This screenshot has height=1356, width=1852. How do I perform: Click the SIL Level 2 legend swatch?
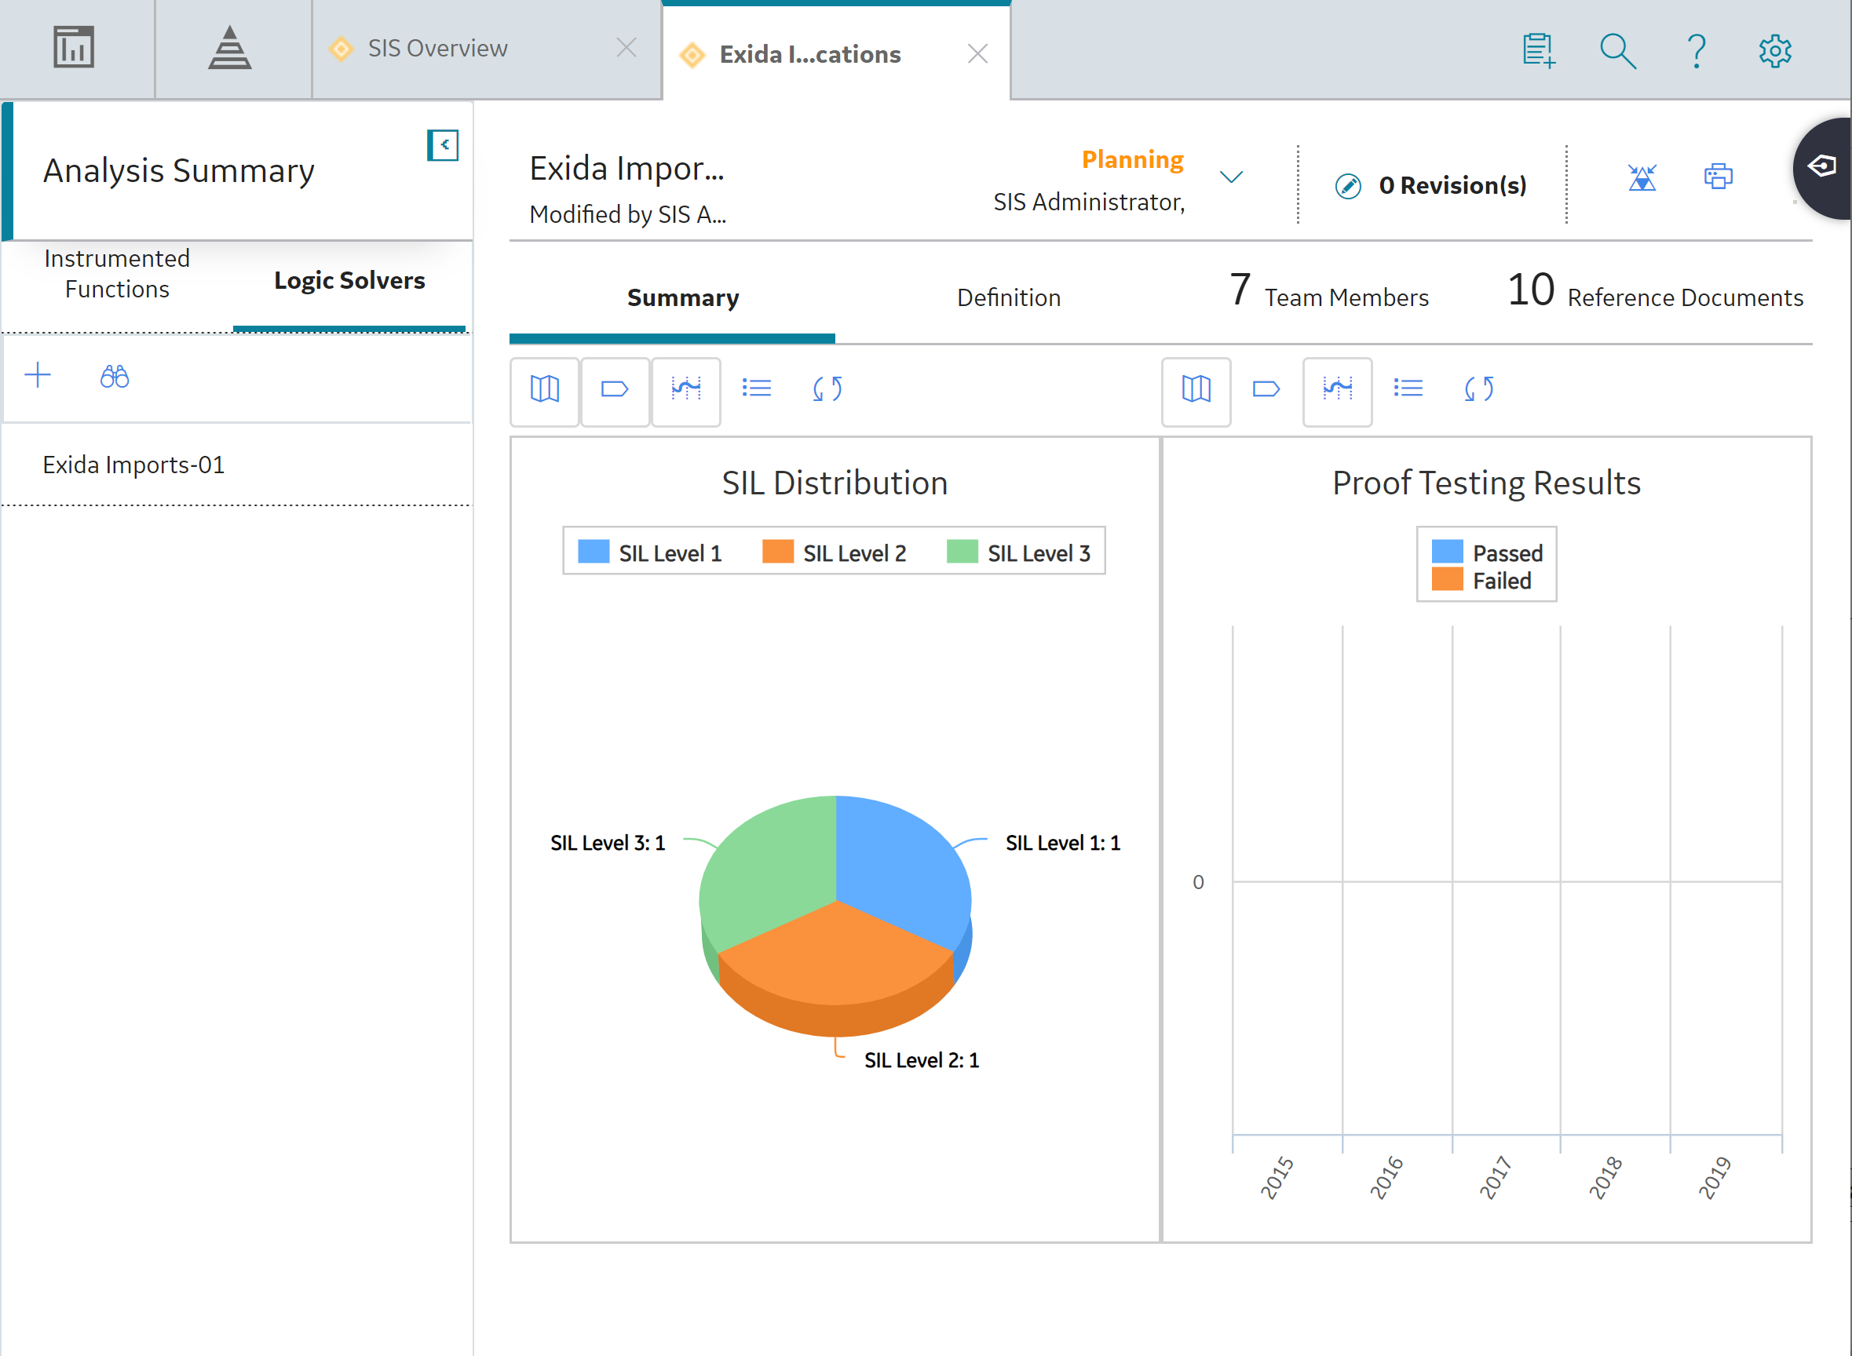click(778, 552)
